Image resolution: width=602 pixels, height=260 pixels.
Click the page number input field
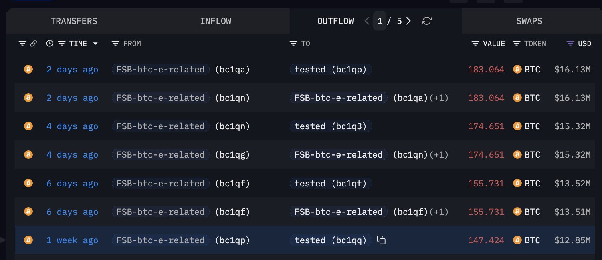click(380, 21)
